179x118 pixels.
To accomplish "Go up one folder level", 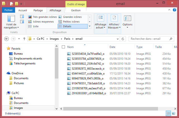I will tap(24, 39).
